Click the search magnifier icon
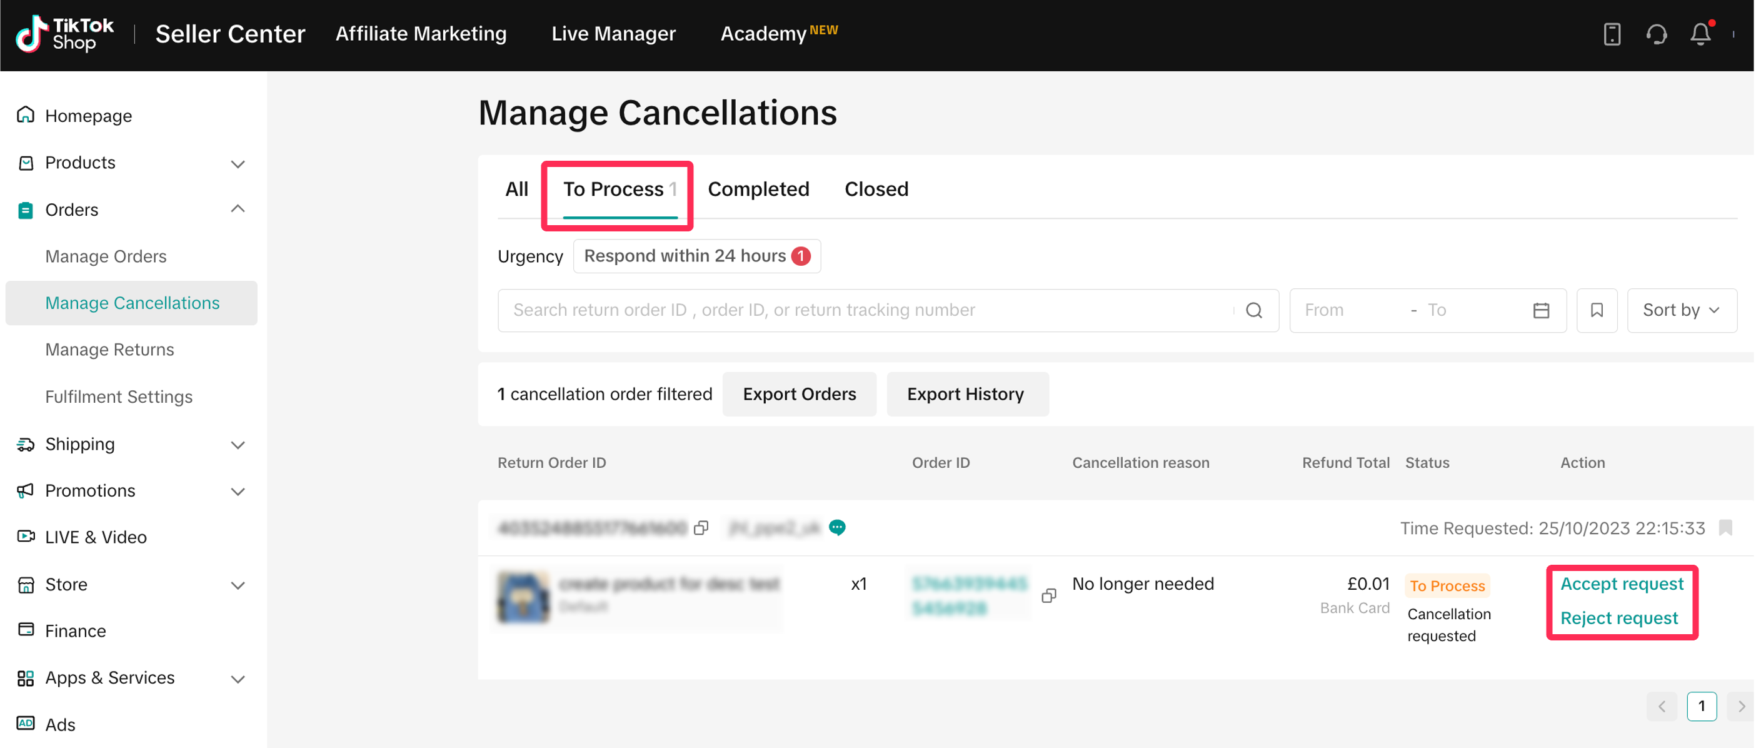1756x748 pixels. click(1253, 310)
